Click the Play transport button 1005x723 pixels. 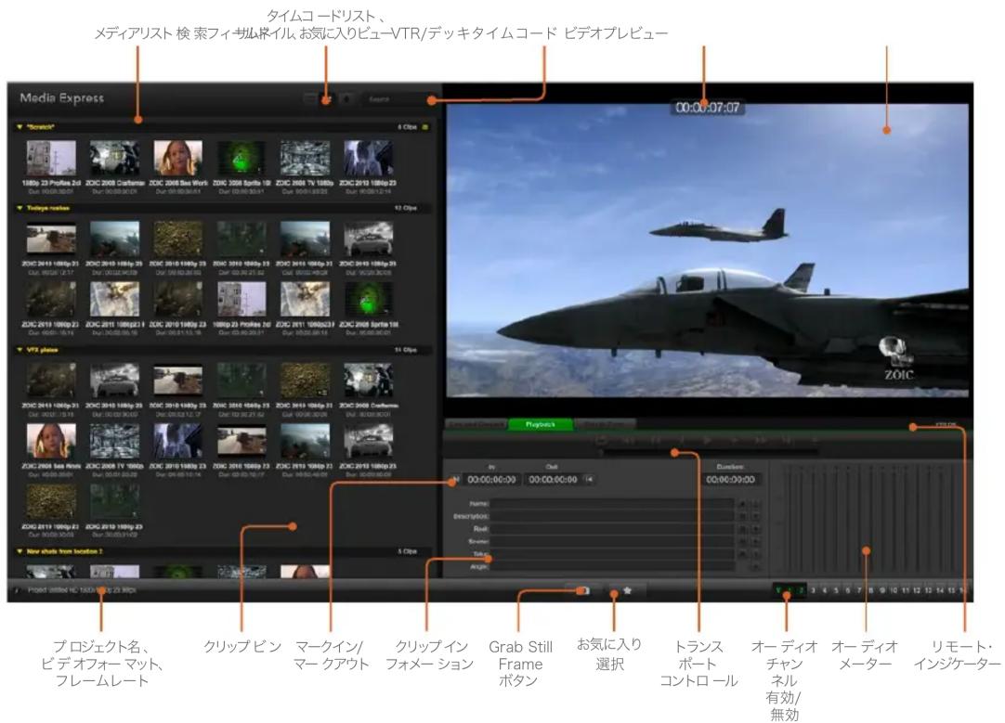(x=707, y=441)
